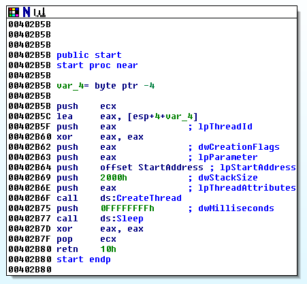Select the 'retn 10h' instruction
307x284 pixels.
pyautogui.click(x=86, y=249)
